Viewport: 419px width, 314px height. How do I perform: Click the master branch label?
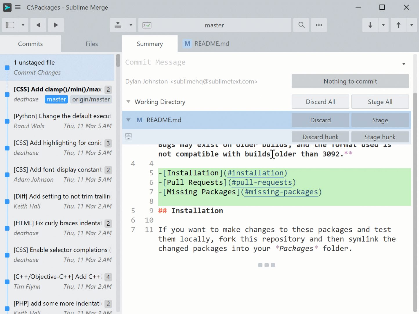[x=56, y=99]
